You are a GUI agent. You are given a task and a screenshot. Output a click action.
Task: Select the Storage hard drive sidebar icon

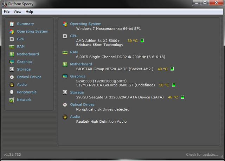(x=12, y=69)
